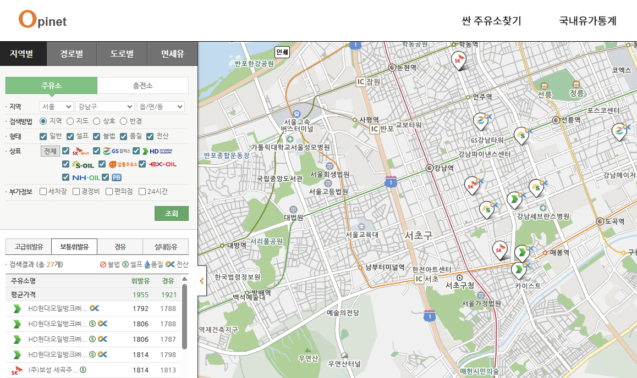This screenshot has width=637, height=378.
Task: Click the results list scroll-up arrow
Action: 184,279
